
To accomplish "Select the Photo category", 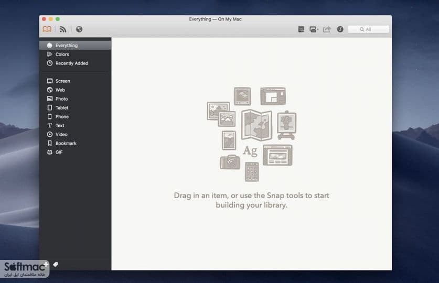I will tap(75, 99).
